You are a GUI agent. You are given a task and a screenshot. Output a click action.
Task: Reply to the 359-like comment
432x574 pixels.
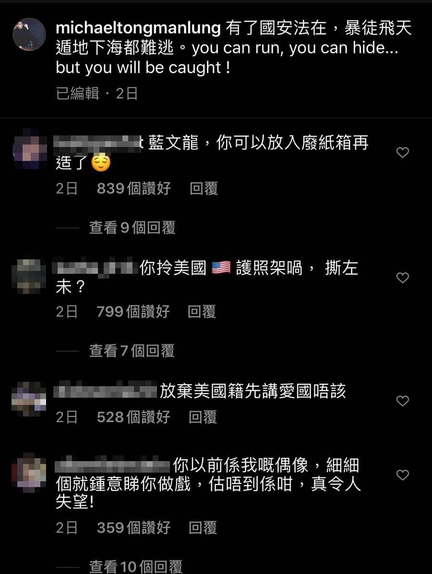203,527
